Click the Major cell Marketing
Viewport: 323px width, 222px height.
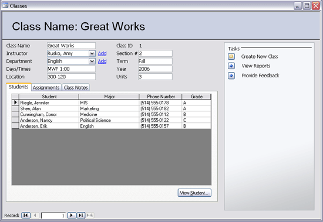click(109, 108)
